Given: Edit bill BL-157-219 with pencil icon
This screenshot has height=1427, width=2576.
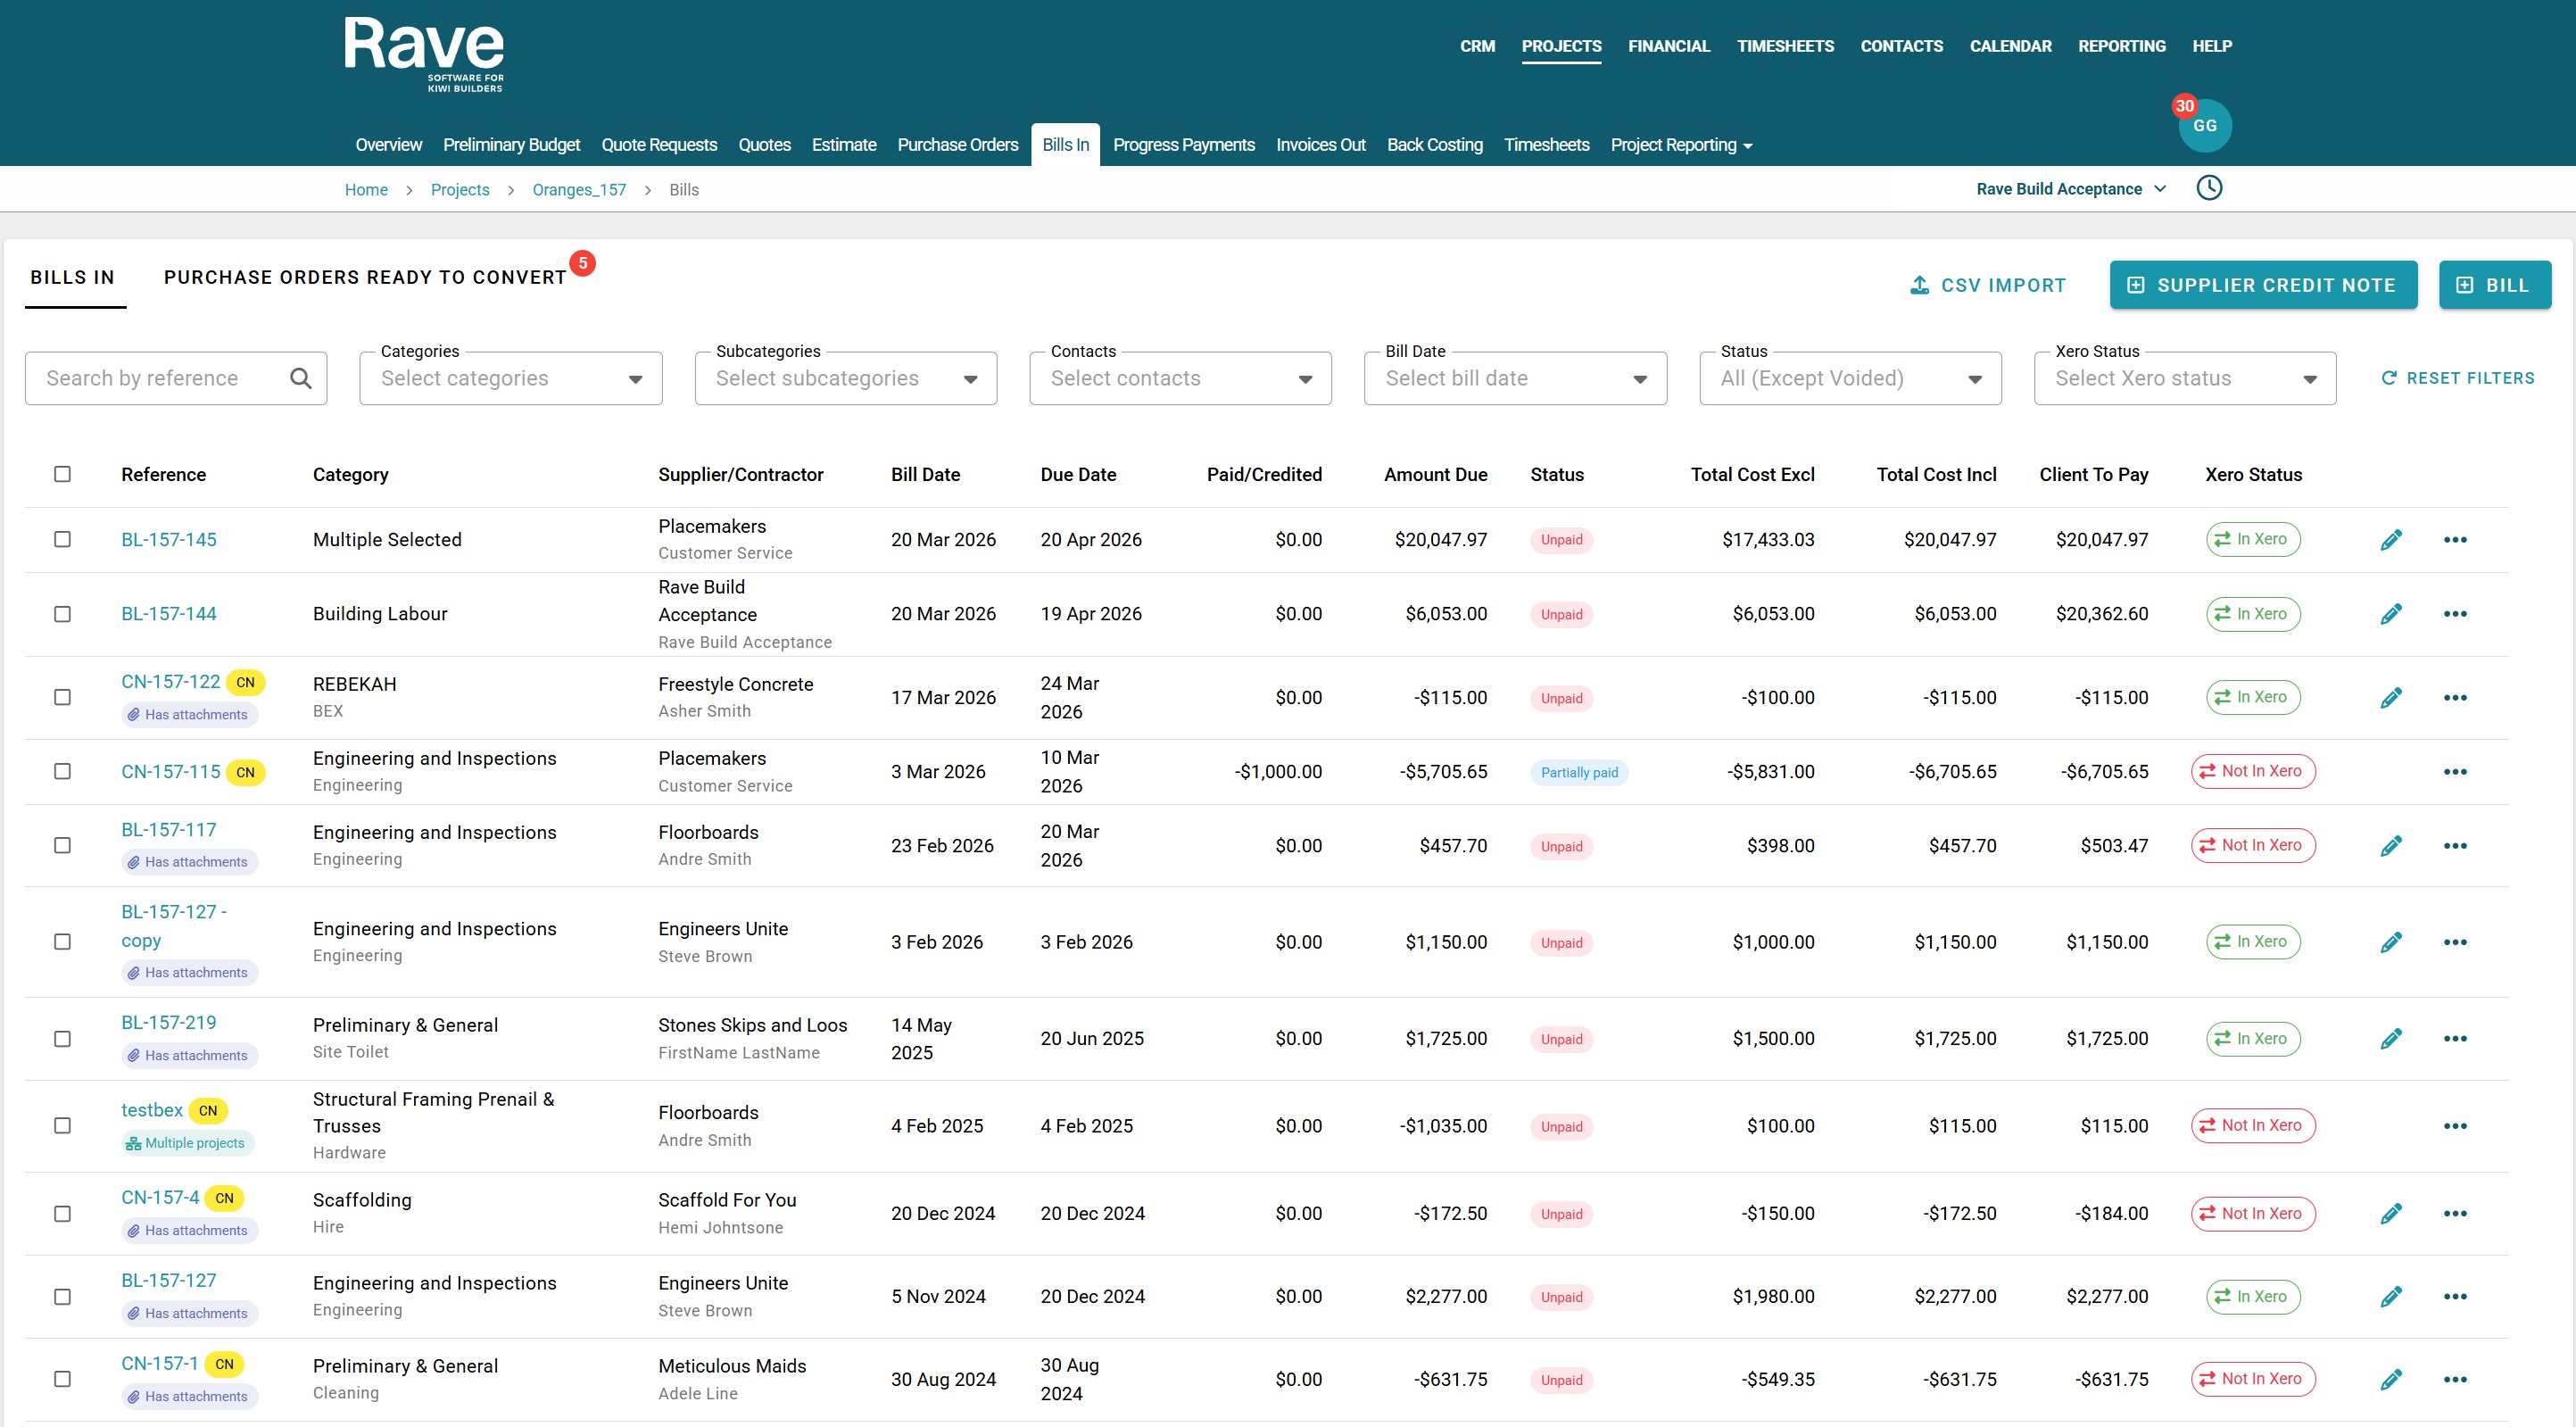Looking at the screenshot, I should pyautogui.click(x=2390, y=1039).
